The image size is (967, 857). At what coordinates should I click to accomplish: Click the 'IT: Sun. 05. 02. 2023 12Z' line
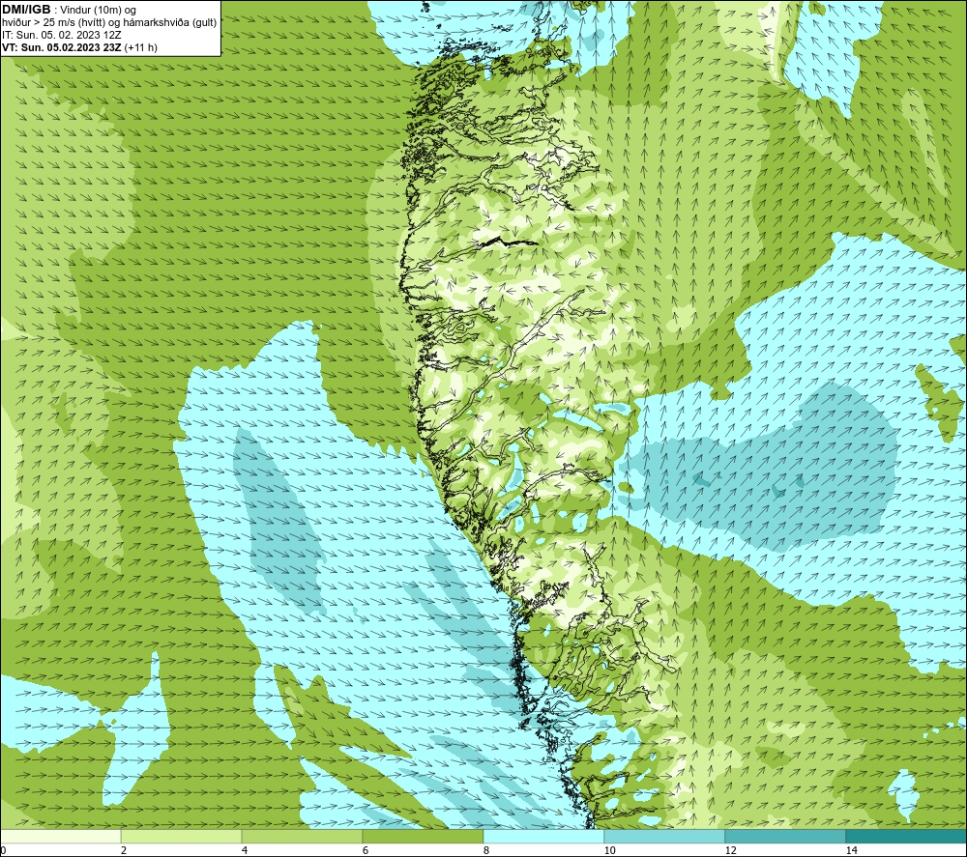pyautogui.click(x=62, y=35)
